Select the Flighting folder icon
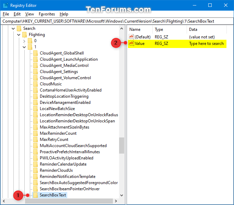This screenshot has width=234, height=205. click(x=24, y=35)
